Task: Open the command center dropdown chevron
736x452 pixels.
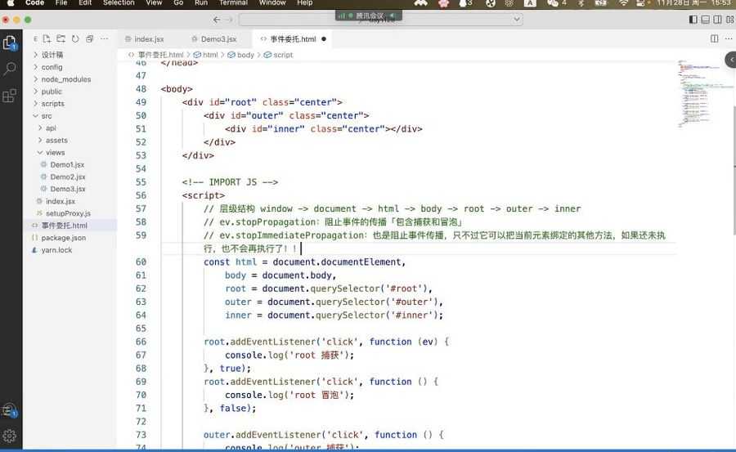Action: pyautogui.click(x=516, y=20)
